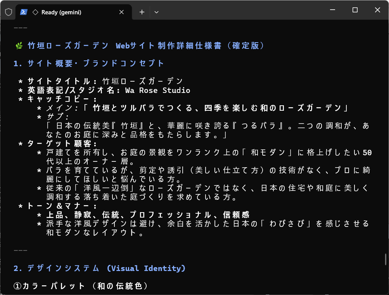Click the diamond status icon beside Ready
The image size is (389, 295).
(35, 12)
